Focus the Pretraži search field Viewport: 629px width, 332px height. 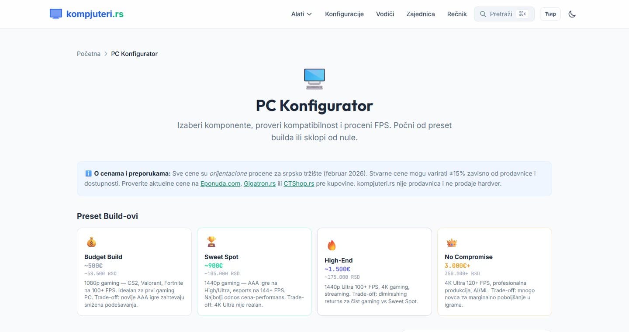504,14
